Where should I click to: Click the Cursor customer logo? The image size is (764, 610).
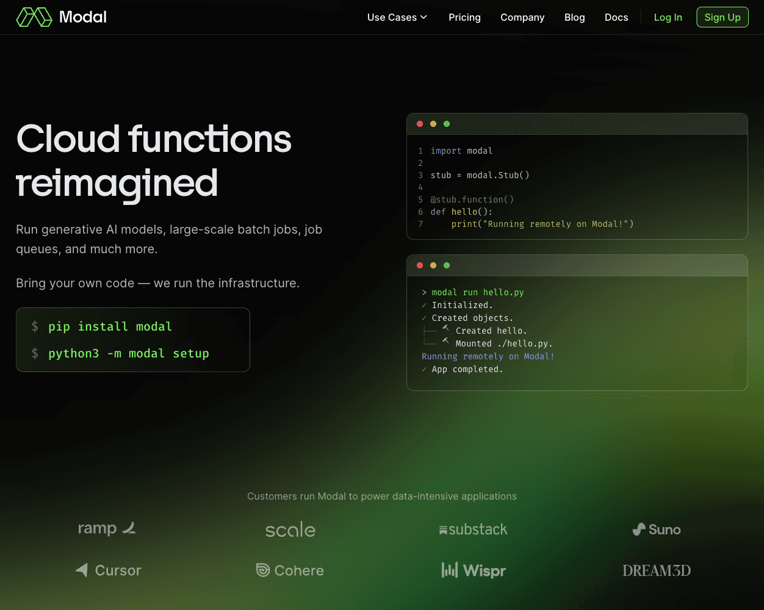[x=108, y=570]
